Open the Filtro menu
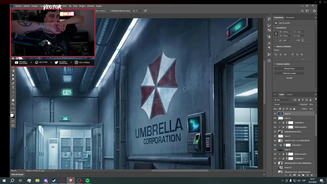 [65, 6]
